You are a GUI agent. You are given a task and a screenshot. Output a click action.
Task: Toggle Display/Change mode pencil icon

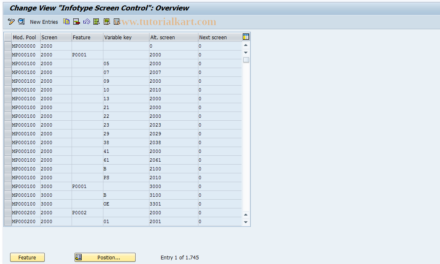point(11,22)
